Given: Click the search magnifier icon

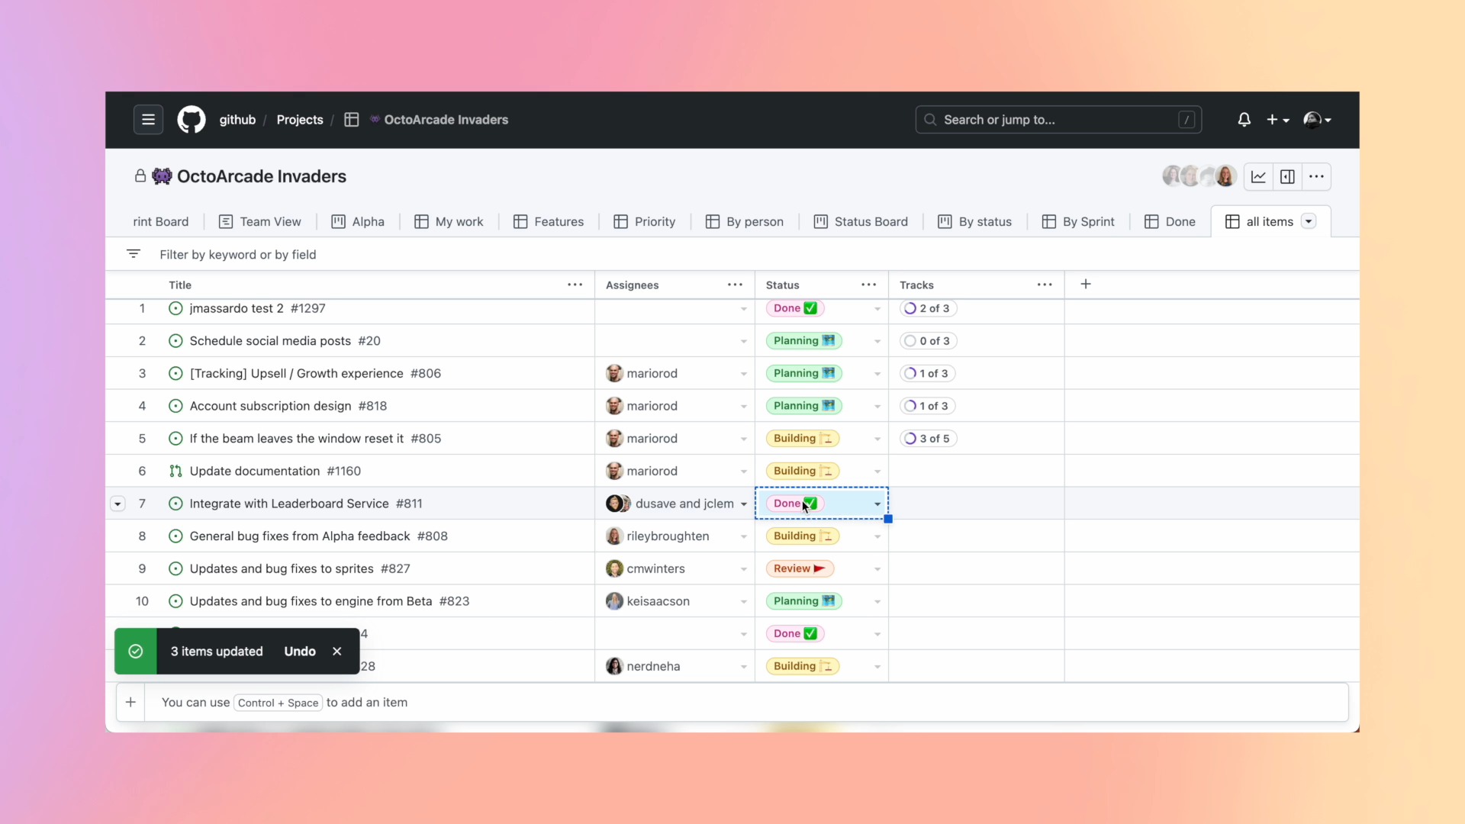Looking at the screenshot, I should [x=930, y=120].
